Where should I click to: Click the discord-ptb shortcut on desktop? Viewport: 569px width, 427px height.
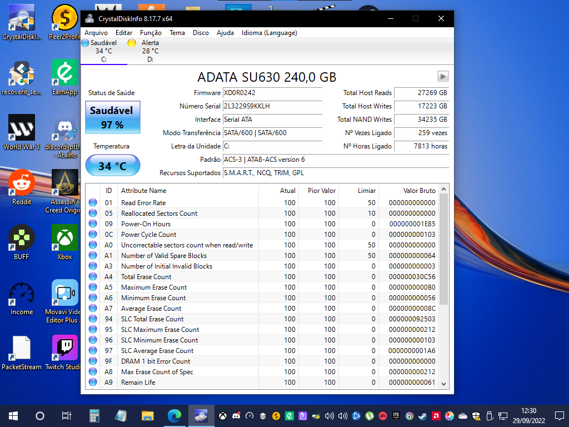[63, 137]
